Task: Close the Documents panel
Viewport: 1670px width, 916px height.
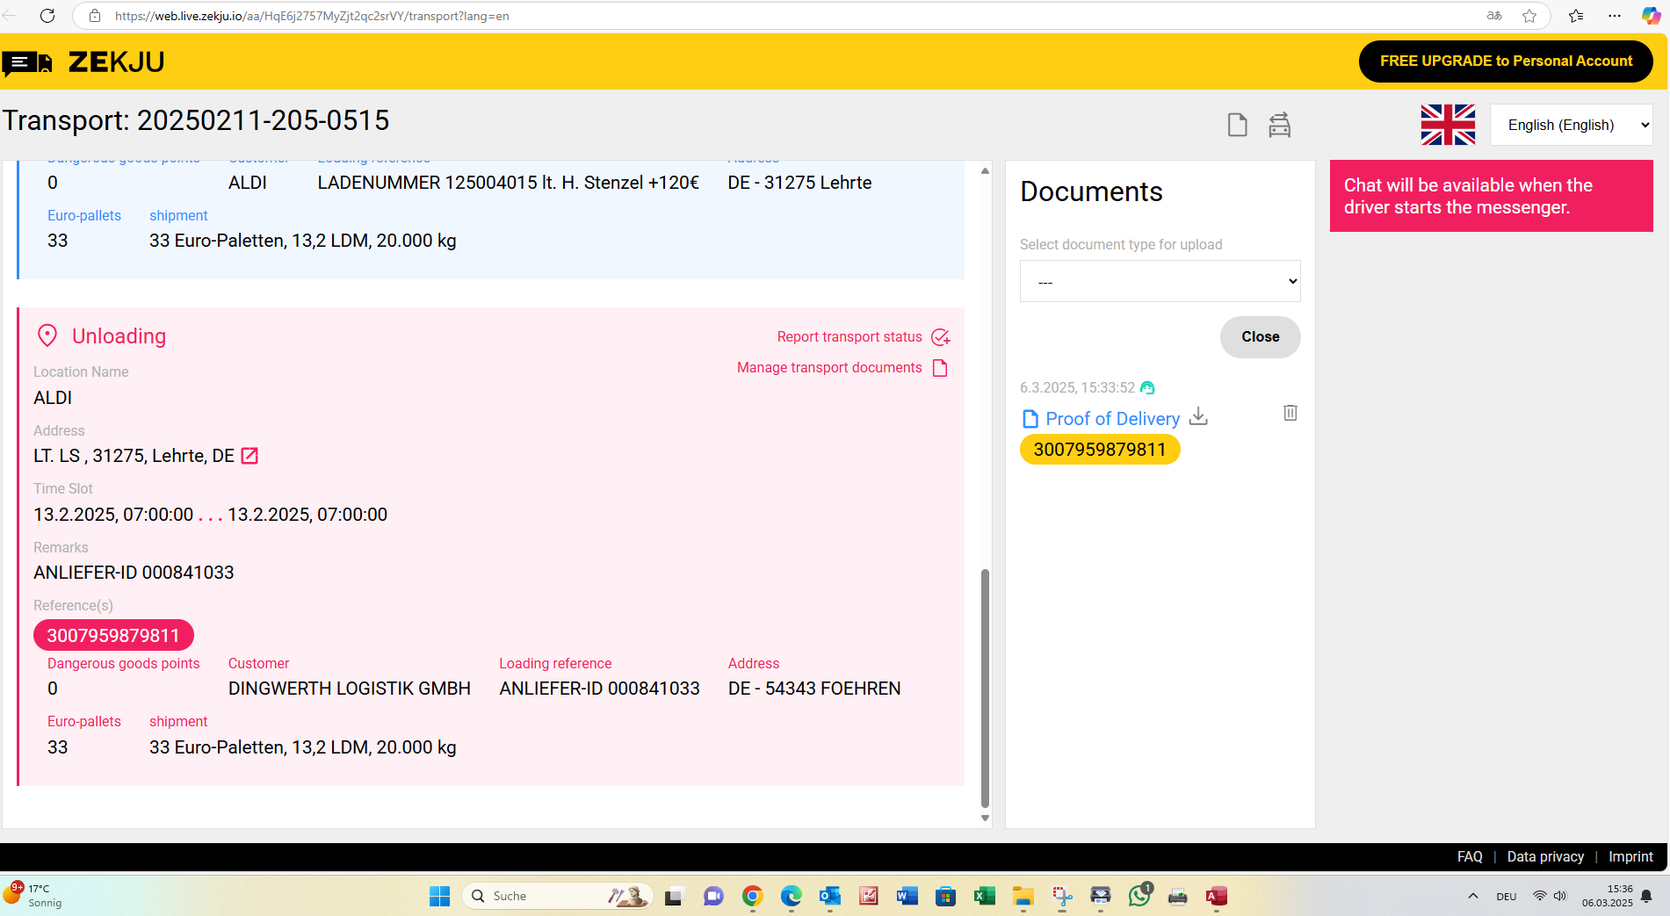Action: tap(1260, 337)
